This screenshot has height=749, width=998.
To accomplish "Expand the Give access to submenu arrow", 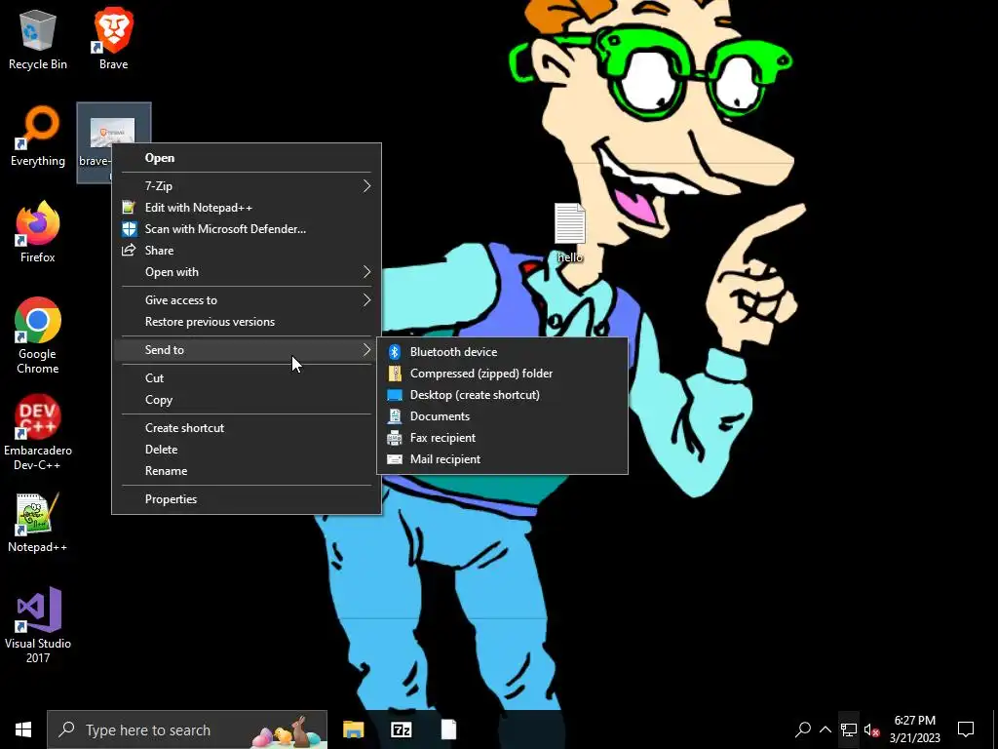I will [366, 300].
